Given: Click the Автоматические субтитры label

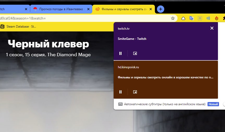Looking at the screenshot, I should click(x=165, y=104).
